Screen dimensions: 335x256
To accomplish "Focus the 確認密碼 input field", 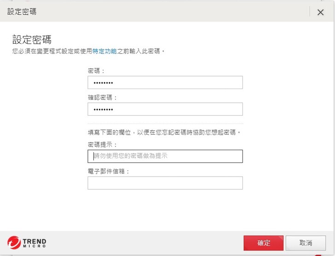I will tap(165, 109).
